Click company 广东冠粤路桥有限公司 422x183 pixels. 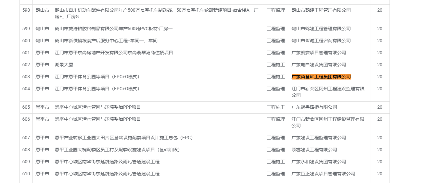314,107
